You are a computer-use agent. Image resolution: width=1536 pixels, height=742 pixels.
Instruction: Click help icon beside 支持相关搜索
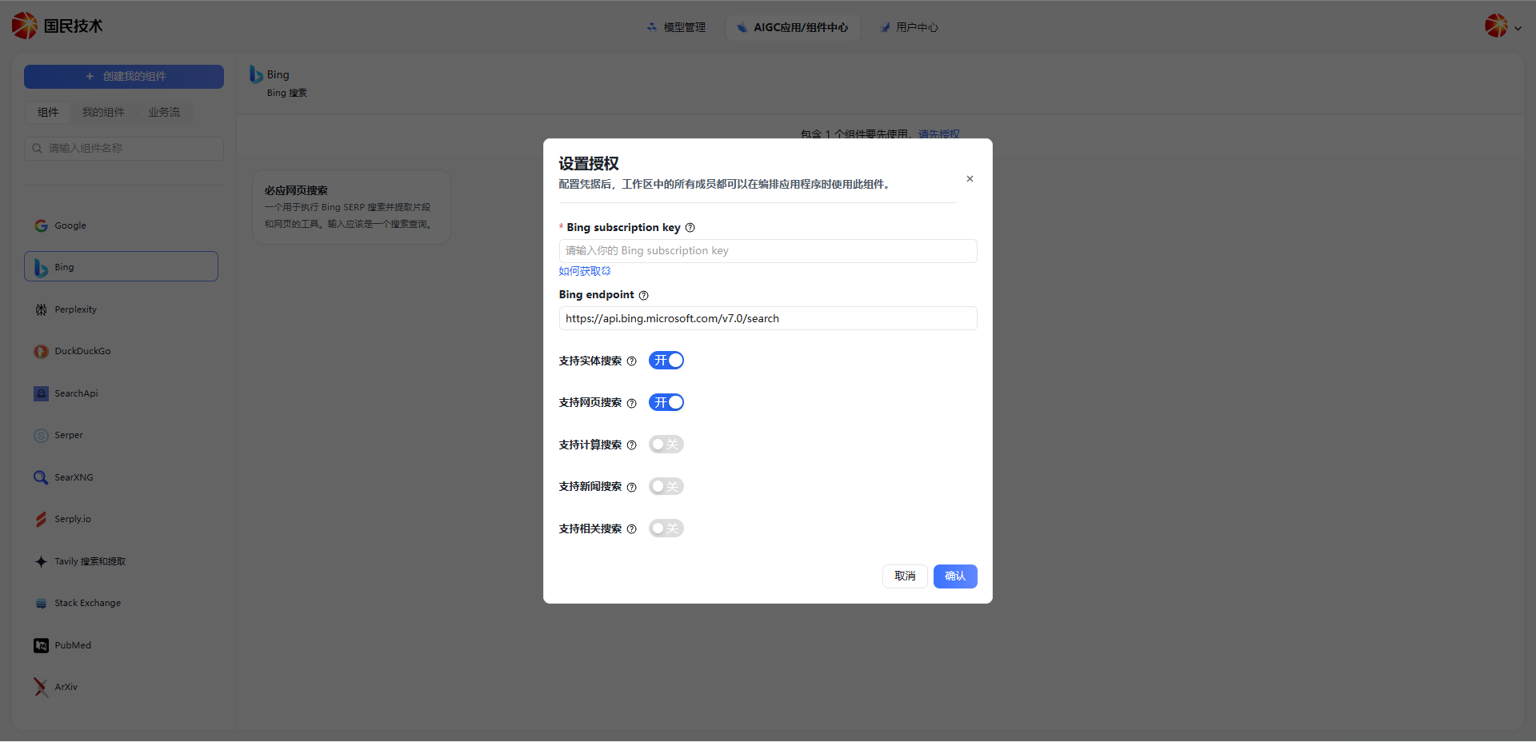631,529
